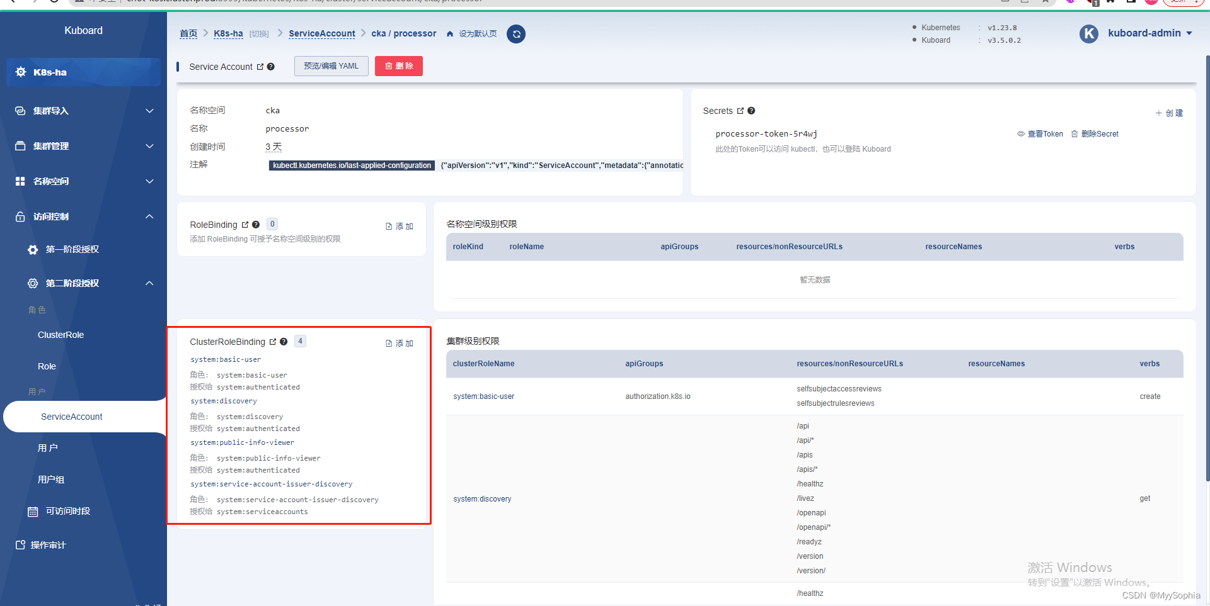The image size is (1210, 606).
Task: Click the help icon beside ClusterRoleBinding
Action: coord(284,342)
